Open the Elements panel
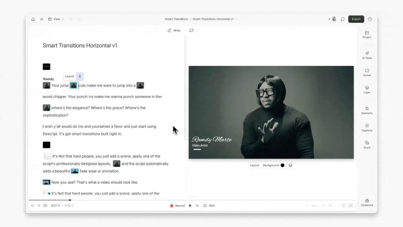Image resolution: width=403 pixels, height=227 pixels. [367, 111]
